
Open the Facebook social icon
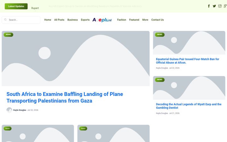pos(209,6)
